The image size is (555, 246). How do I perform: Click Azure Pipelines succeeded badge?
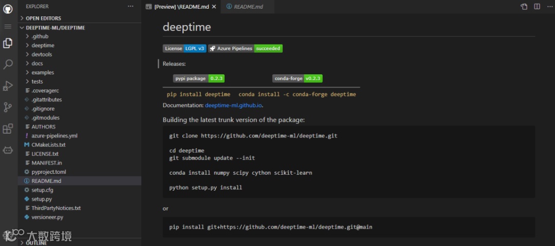click(245, 48)
